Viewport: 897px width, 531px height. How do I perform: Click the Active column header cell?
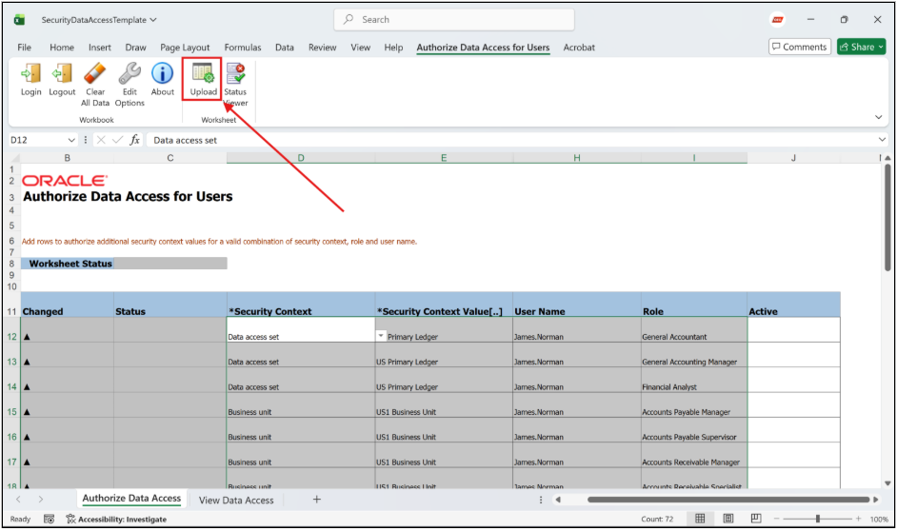point(793,305)
